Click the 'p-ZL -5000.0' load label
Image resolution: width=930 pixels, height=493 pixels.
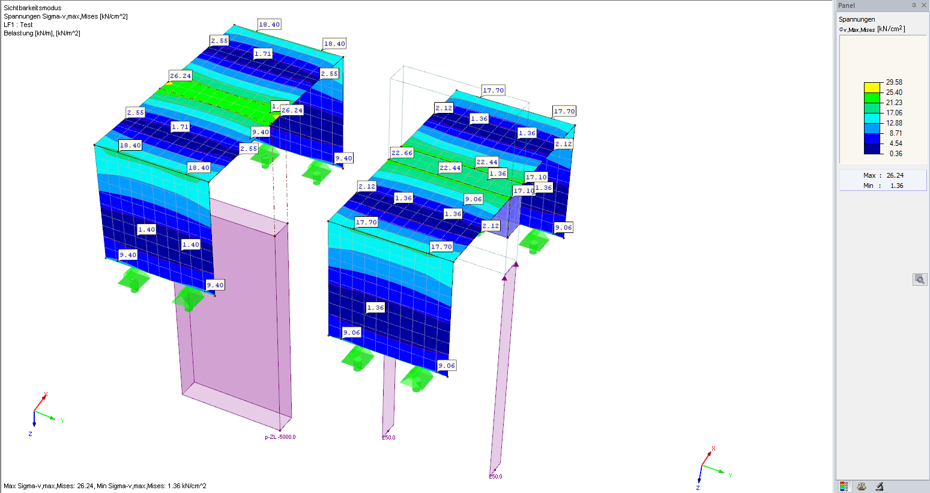tap(280, 437)
